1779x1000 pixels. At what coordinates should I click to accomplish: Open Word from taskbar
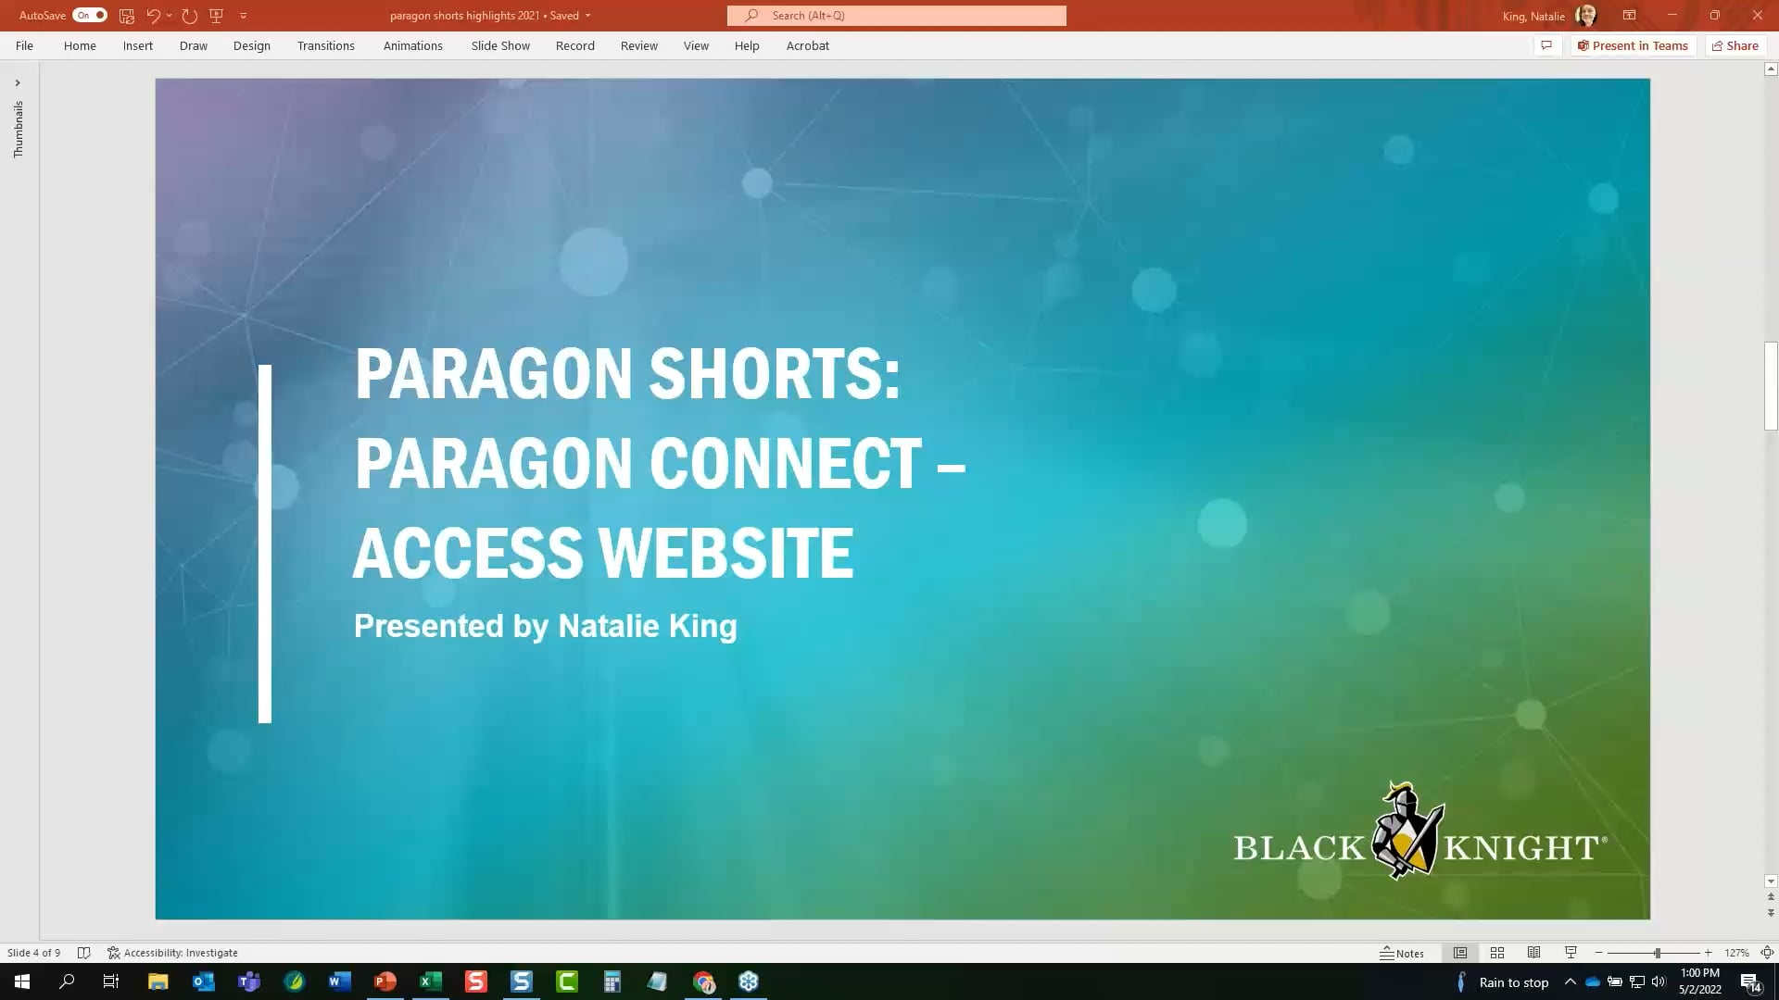coord(340,981)
